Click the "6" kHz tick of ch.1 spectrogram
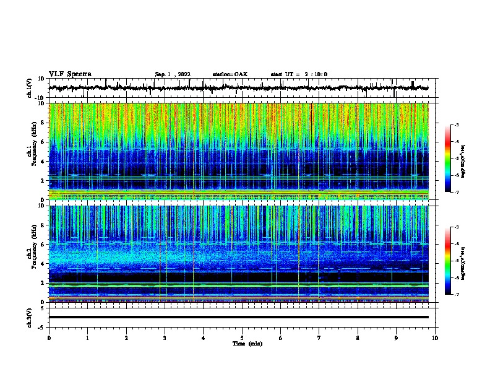The height and width of the screenshot is (379, 490). pos(43,142)
